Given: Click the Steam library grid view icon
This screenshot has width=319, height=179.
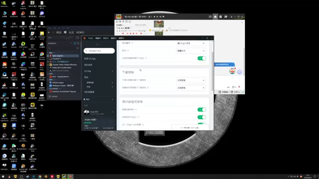Looking at the screenshot, I should click(x=77, y=38).
